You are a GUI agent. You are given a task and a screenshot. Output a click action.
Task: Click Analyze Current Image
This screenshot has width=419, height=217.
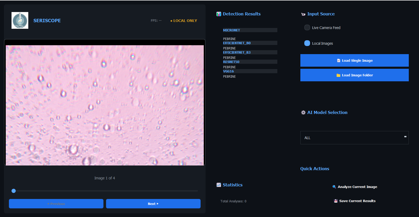click(x=355, y=187)
